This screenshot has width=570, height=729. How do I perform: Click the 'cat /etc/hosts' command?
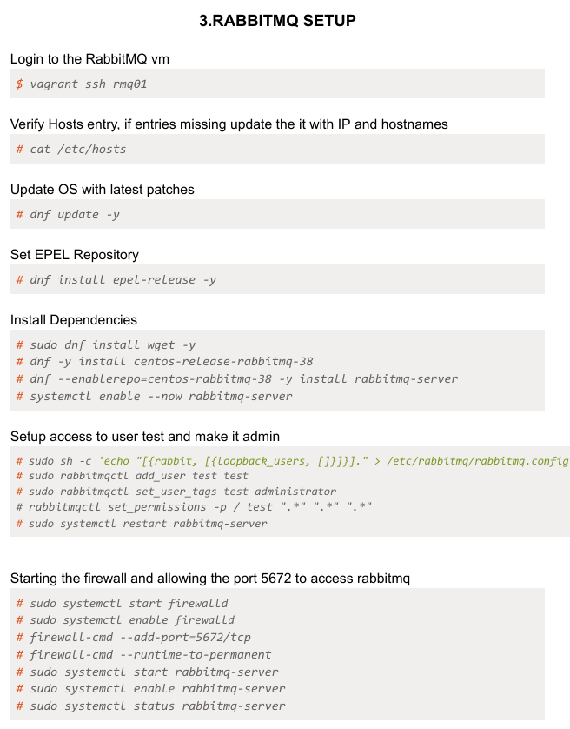pos(77,149)
